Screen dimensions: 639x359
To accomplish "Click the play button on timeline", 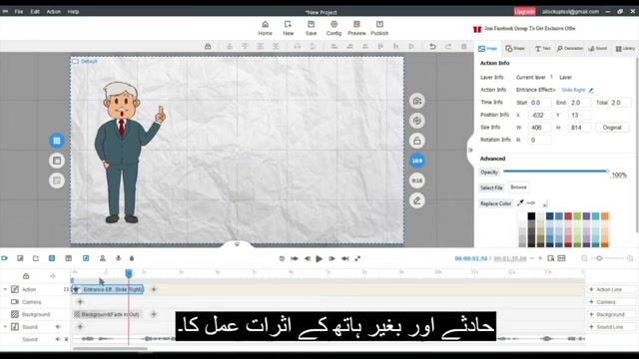I will [x=319, y=258].
